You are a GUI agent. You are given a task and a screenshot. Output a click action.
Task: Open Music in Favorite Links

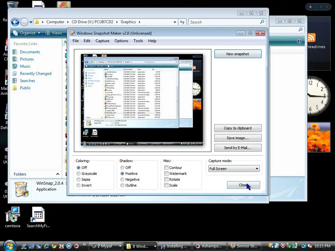click(25, 66)
